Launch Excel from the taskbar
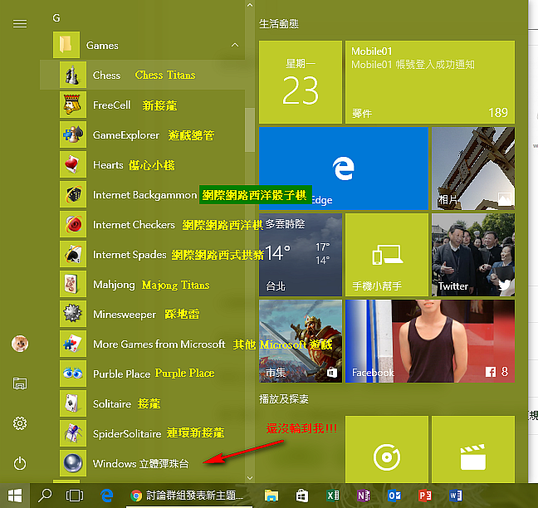This screenshot has height=508, width=538. [333, 496]
